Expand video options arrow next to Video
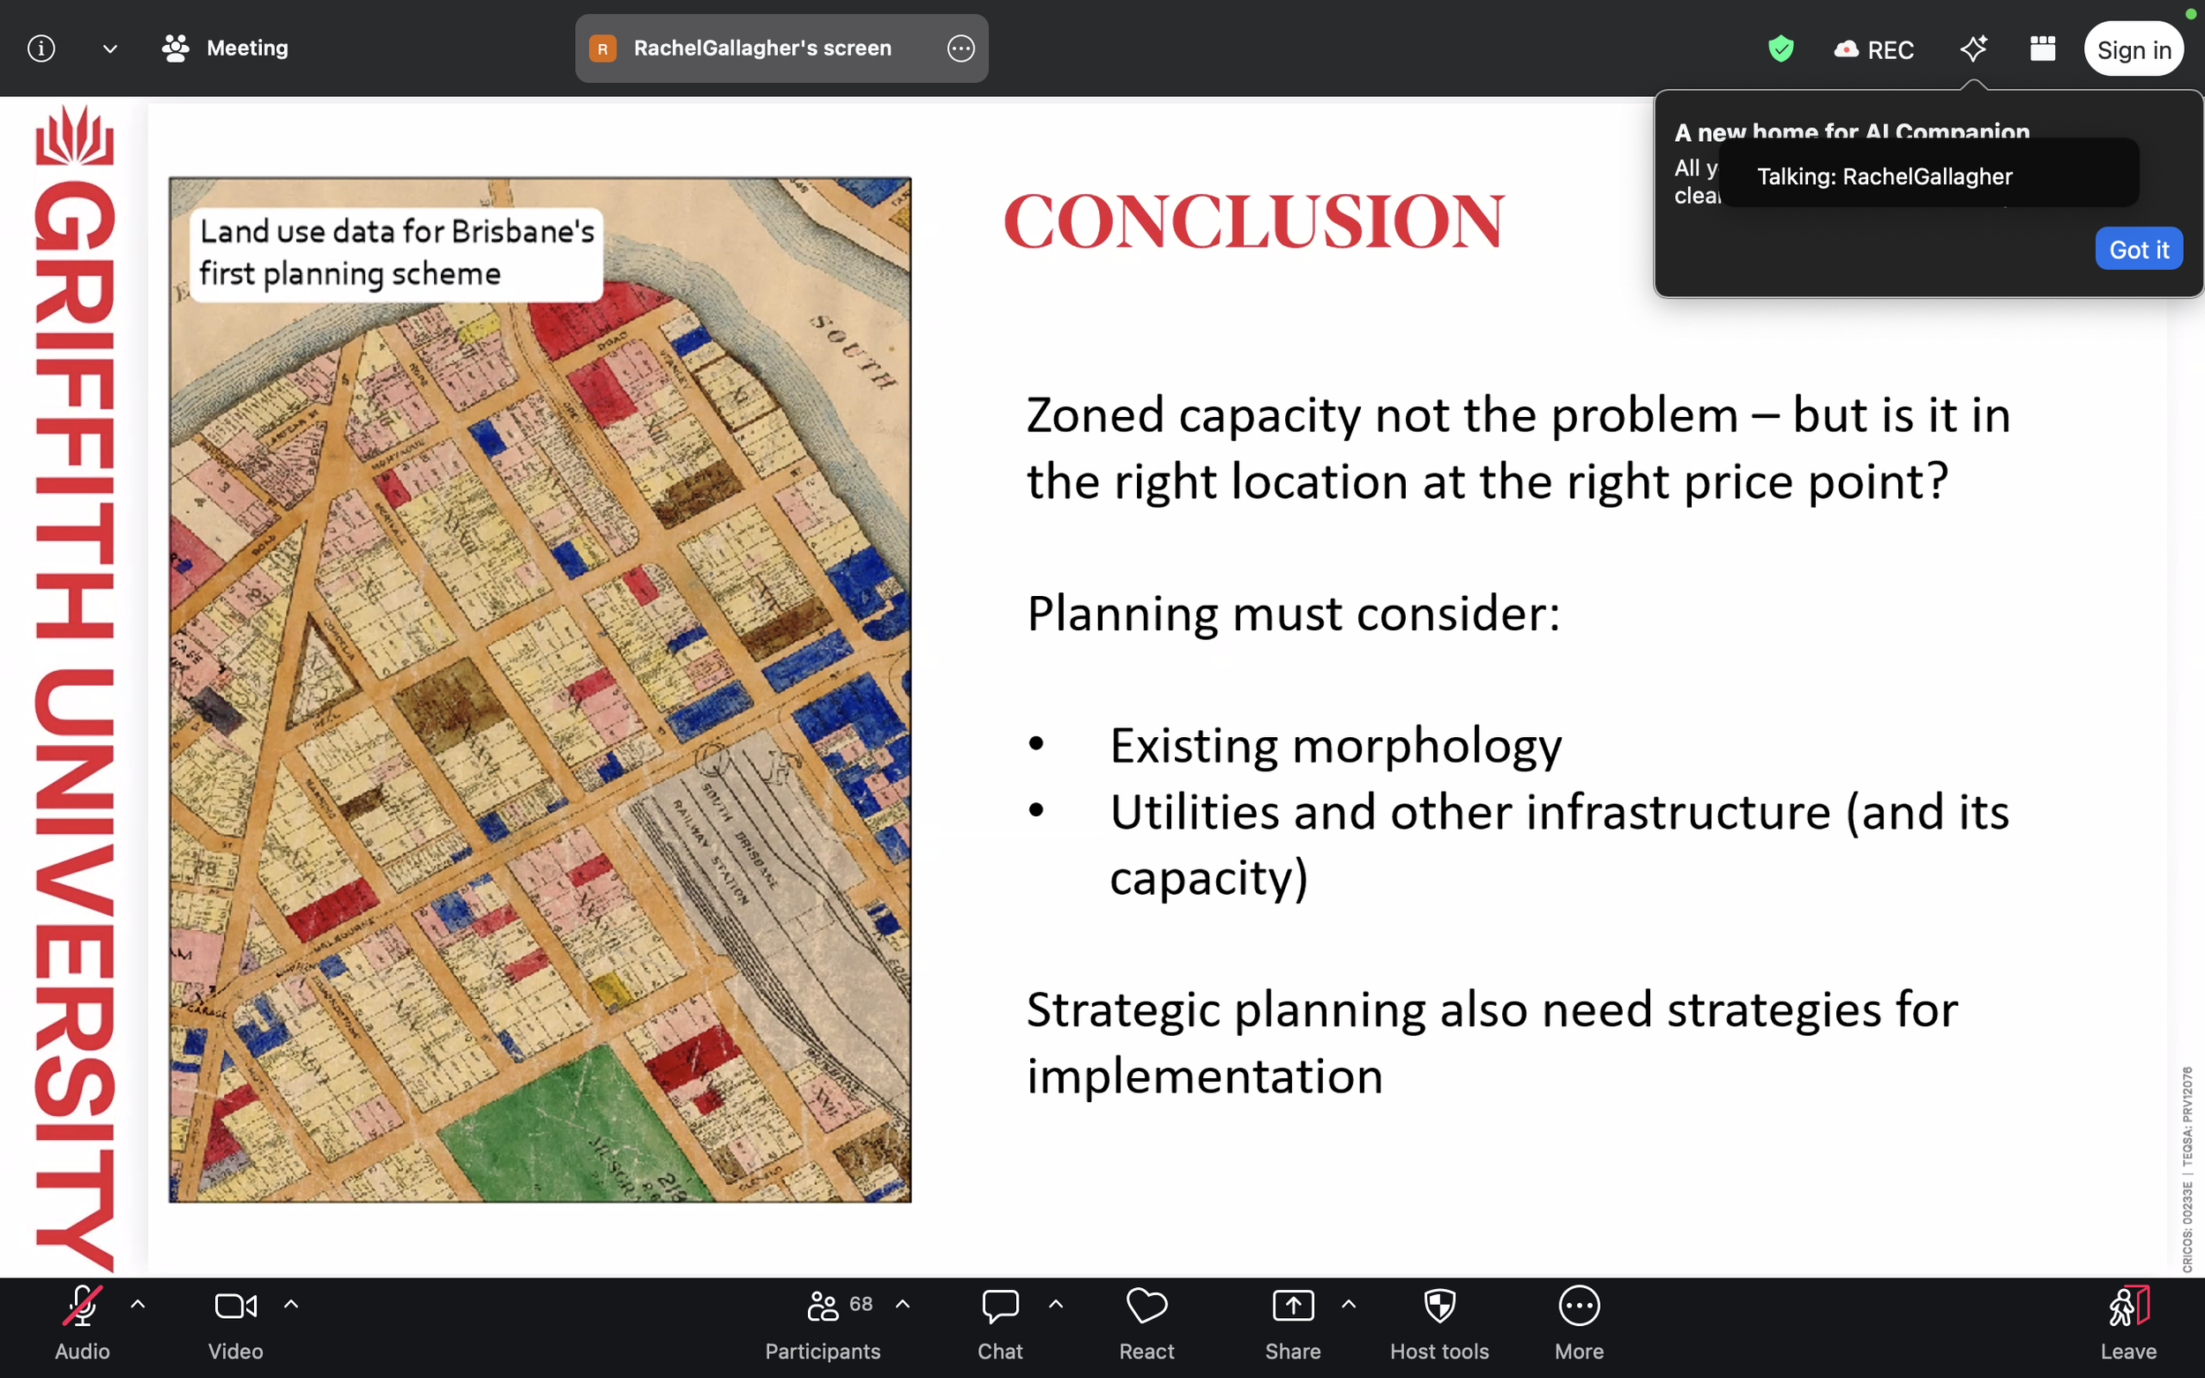Screen dimensions: 2205x1378 [291, 1304]
